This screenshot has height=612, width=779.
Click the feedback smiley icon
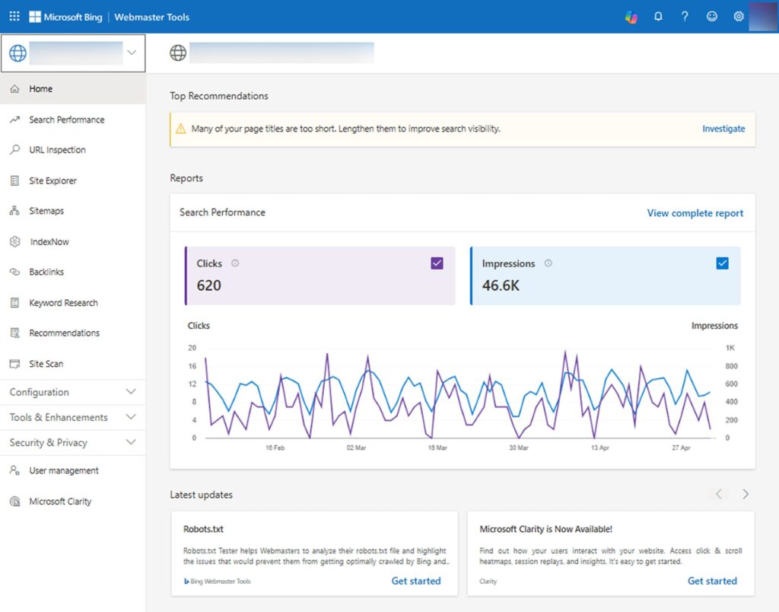[711, 17]
